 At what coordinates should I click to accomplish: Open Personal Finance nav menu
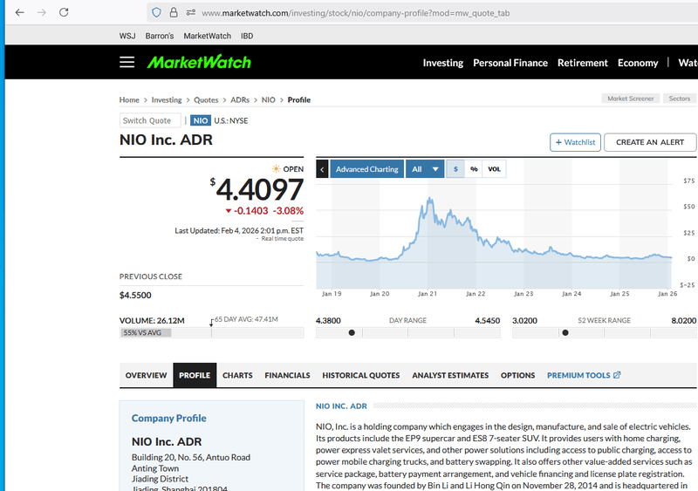pos(510,63)
